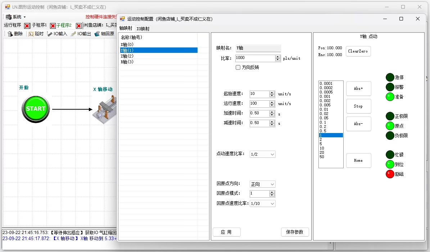430x252 pixels.
Task: Click the green 准备 ready indicator lamp
Action: pyautogui.click(x=390, y=97)
